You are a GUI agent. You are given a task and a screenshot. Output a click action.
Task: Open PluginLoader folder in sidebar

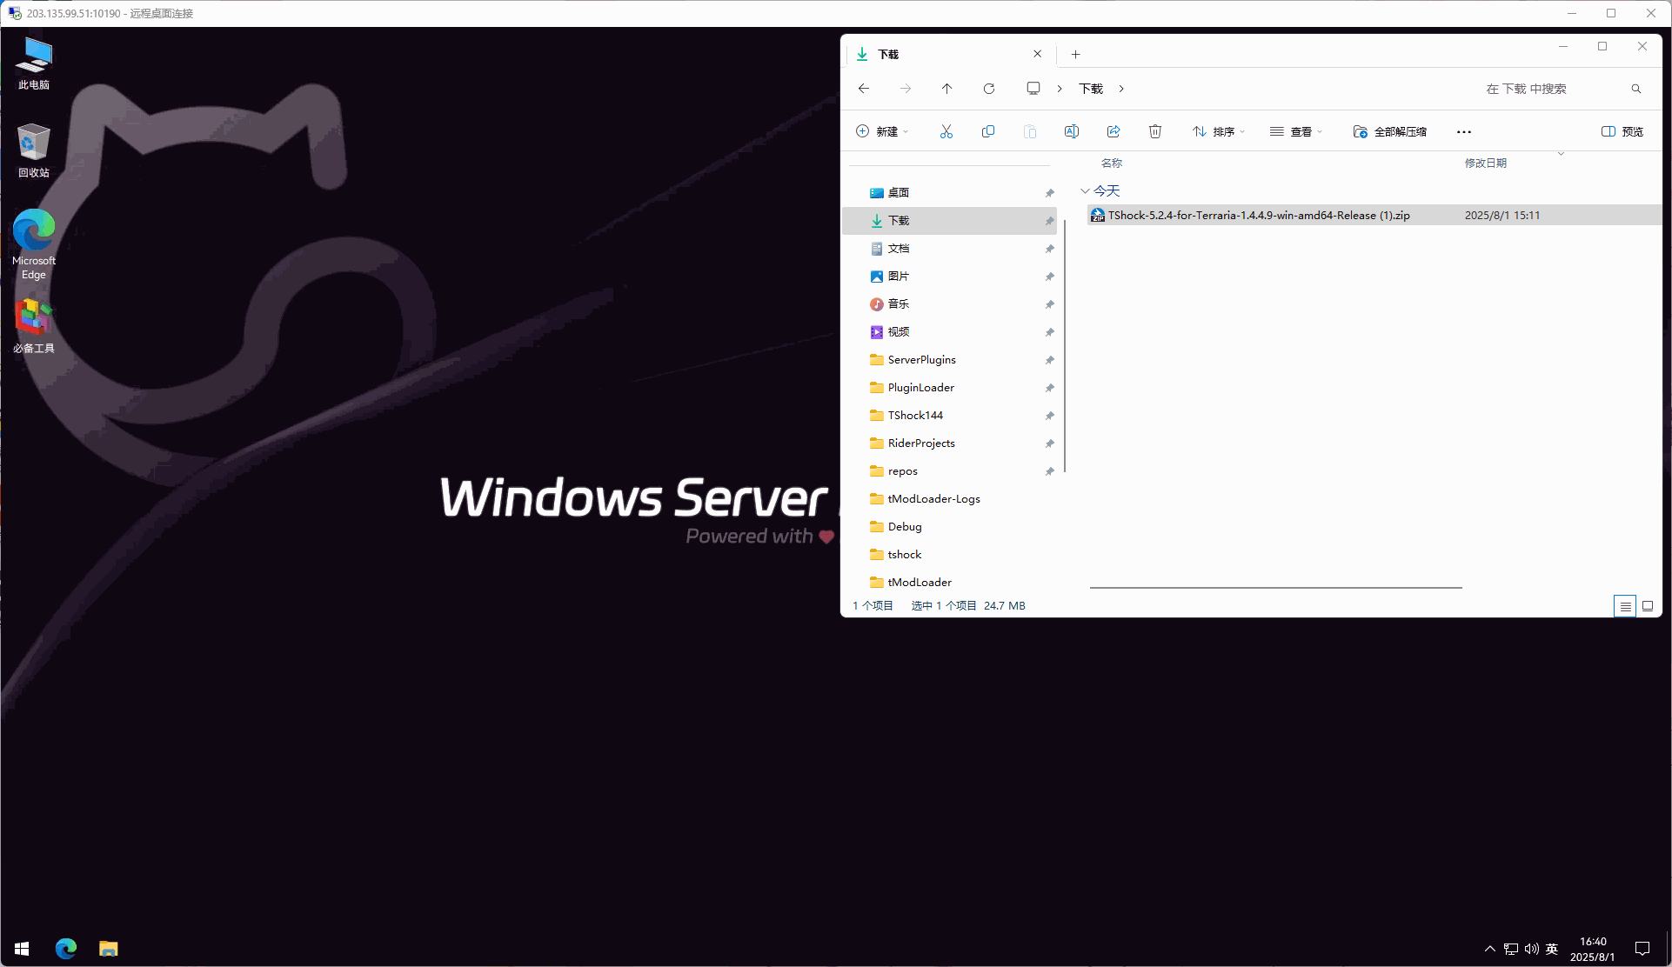pyautogui.click(x=950, y=388)
